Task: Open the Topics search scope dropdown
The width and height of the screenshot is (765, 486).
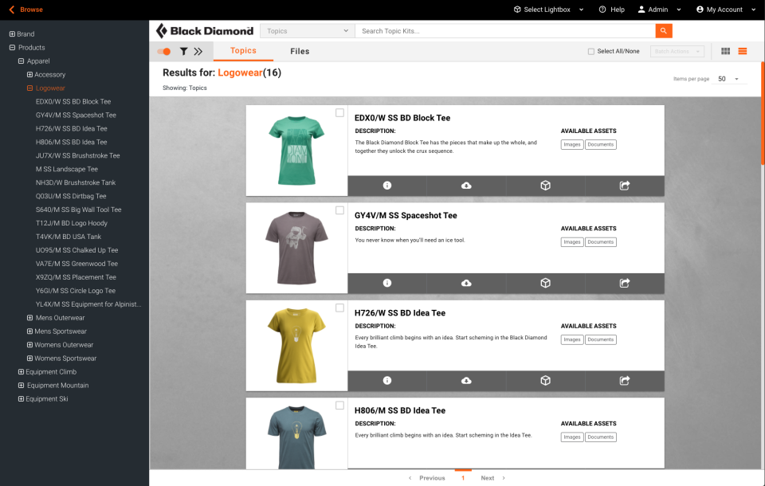Action: (308, 31)
